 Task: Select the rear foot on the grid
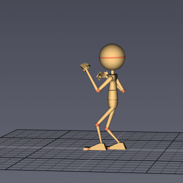click(x=118, y=146)
